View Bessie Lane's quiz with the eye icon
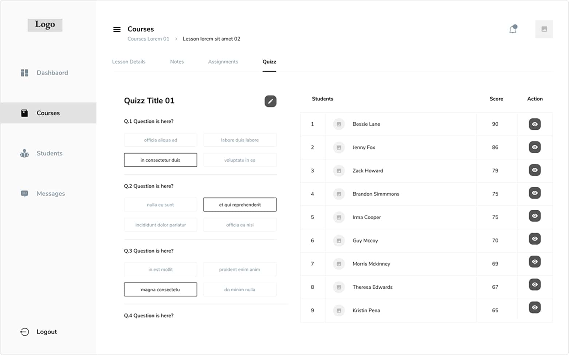Viewport: 569px width, 355px height. pos(534,124)
